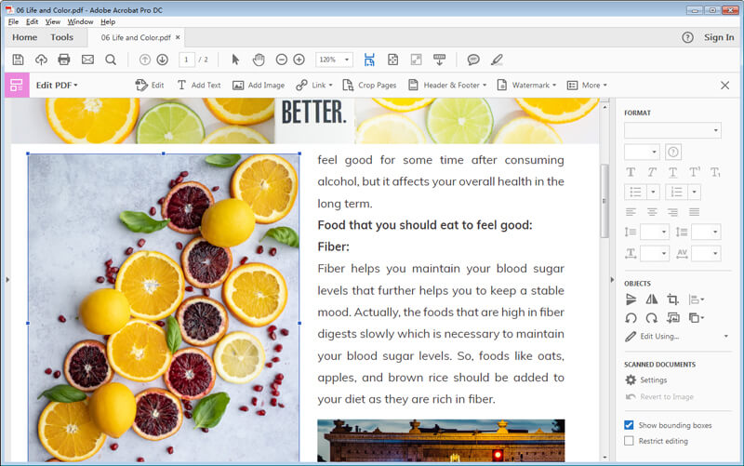
Task: Select the crop image tool in Objects
Action: tap(672, 300)
